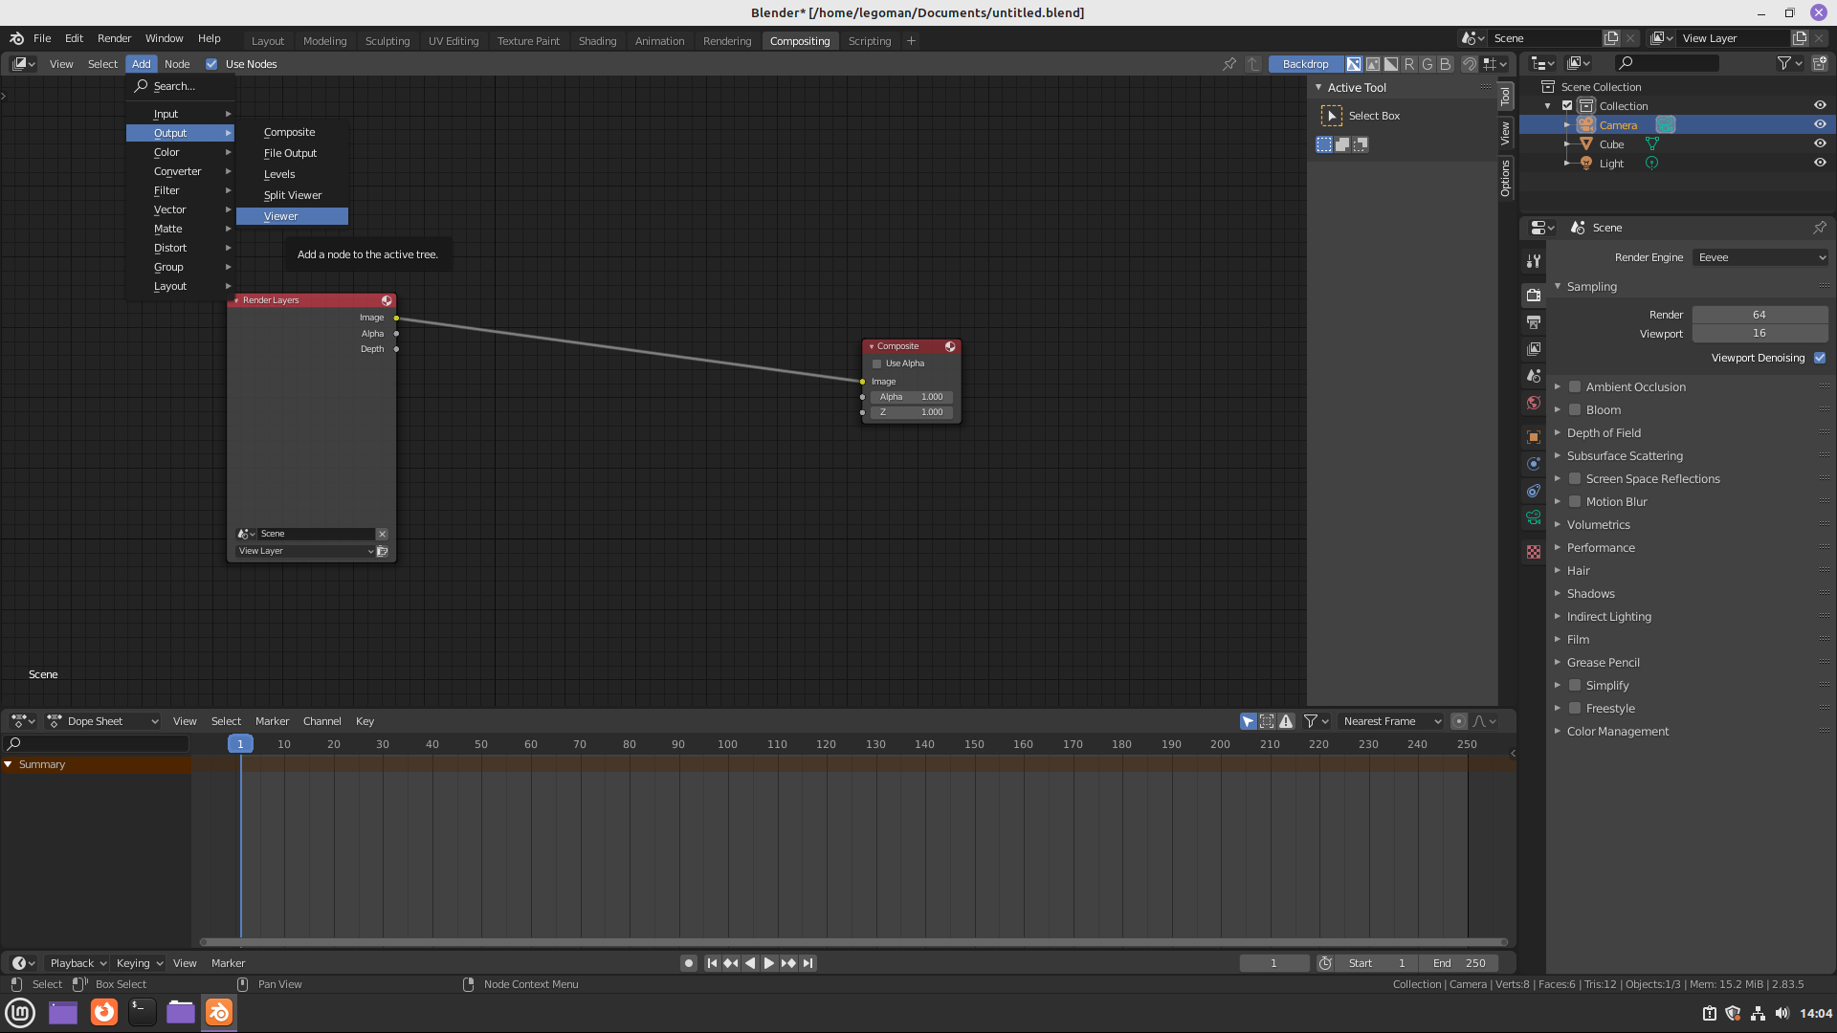
Task: Click the Blender icon in the taskbar
Action: point(219,1012)
